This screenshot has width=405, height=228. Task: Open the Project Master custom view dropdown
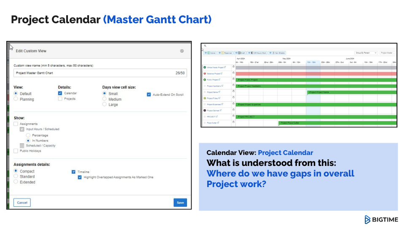click(387, 53)
